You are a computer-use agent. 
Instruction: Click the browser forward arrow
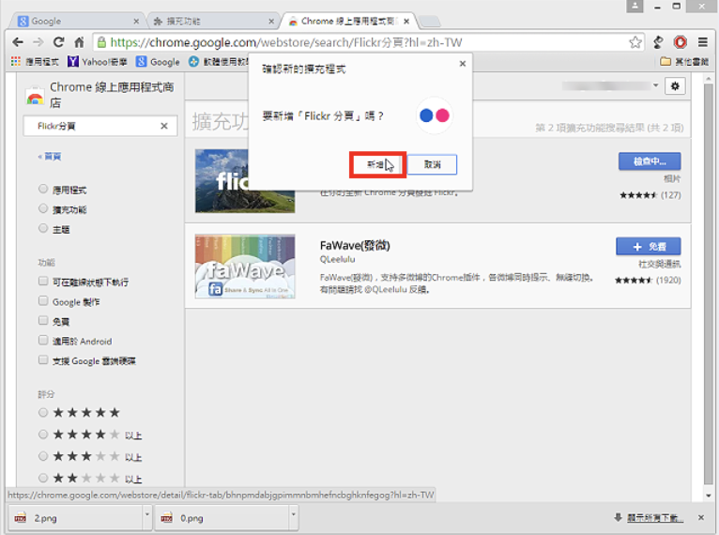[38, 42]
